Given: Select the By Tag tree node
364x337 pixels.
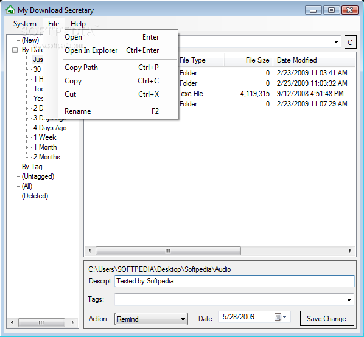Looking at the screenshot, I should click(32, 167).
